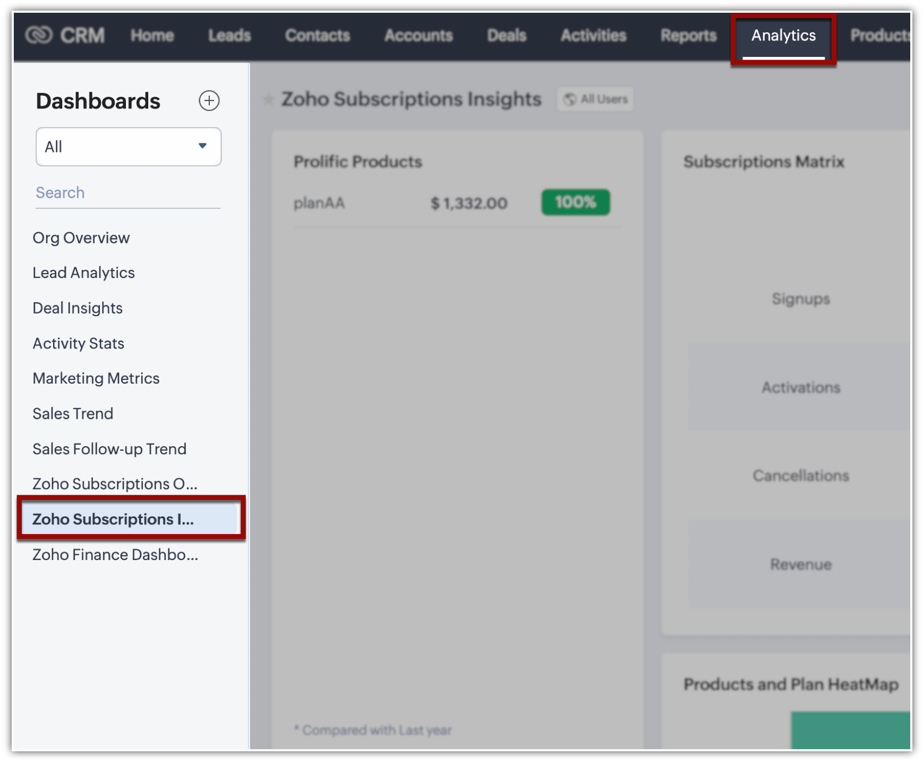Open the Products tab
Screen dimensions: 923x763
pyautogui.click(x=881, y=36)
